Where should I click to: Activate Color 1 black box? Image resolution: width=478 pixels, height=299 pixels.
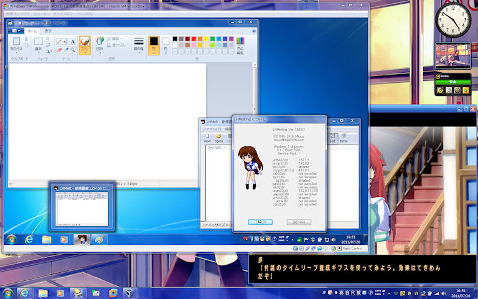[154, 45]
